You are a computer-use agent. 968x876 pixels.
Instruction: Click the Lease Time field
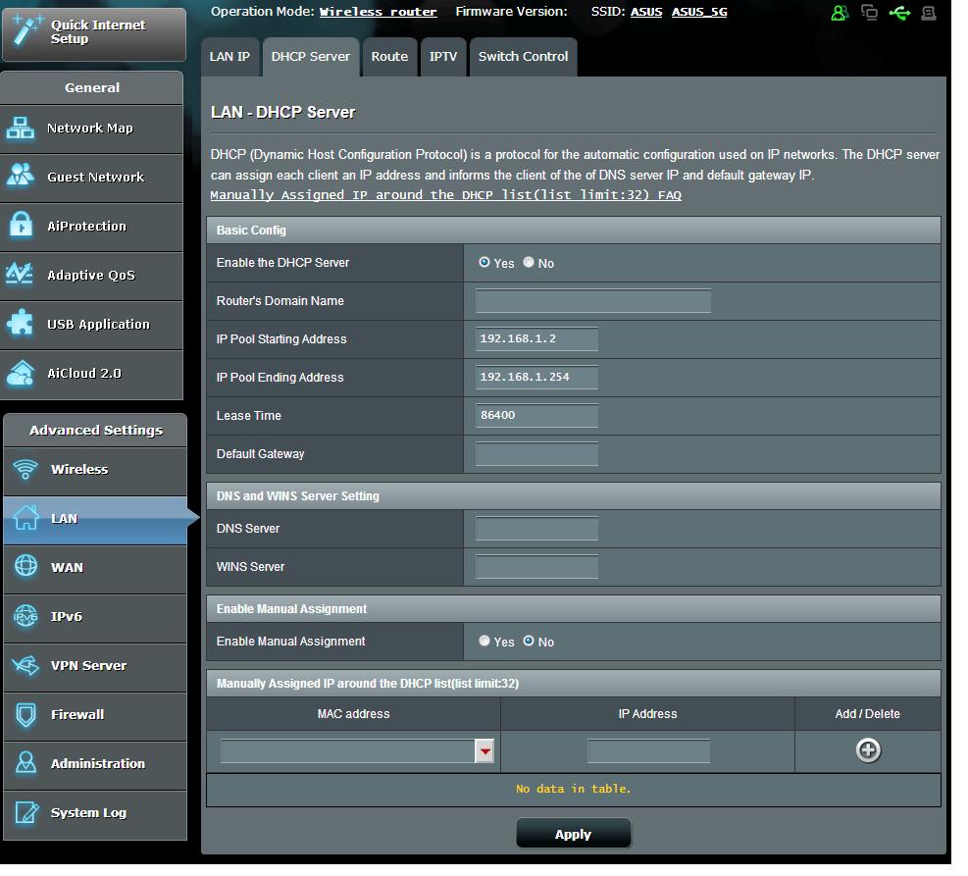tap(538, 417)
